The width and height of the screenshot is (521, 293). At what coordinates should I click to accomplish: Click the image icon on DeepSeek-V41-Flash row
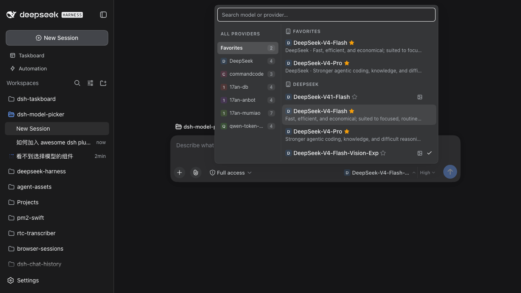(x=420, y=97)
